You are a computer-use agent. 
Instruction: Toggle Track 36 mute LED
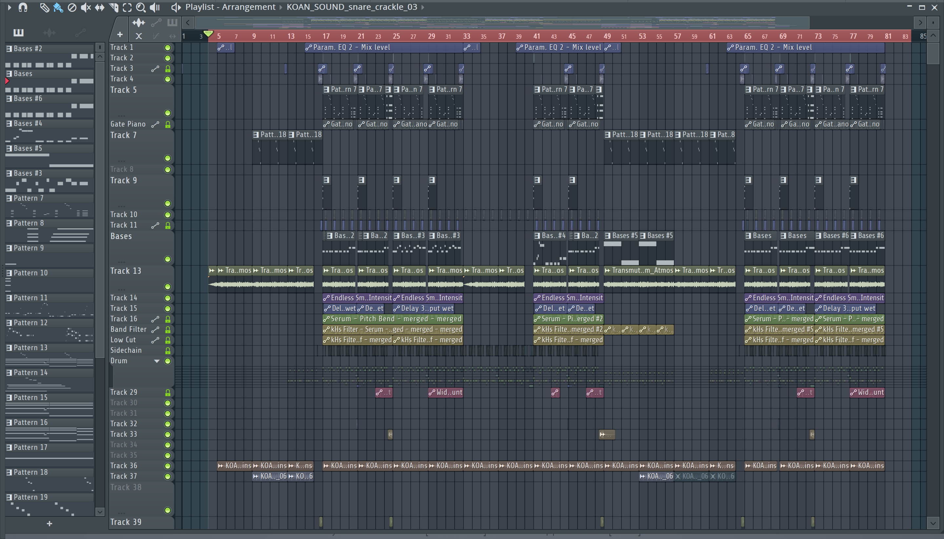coord(167,466)
